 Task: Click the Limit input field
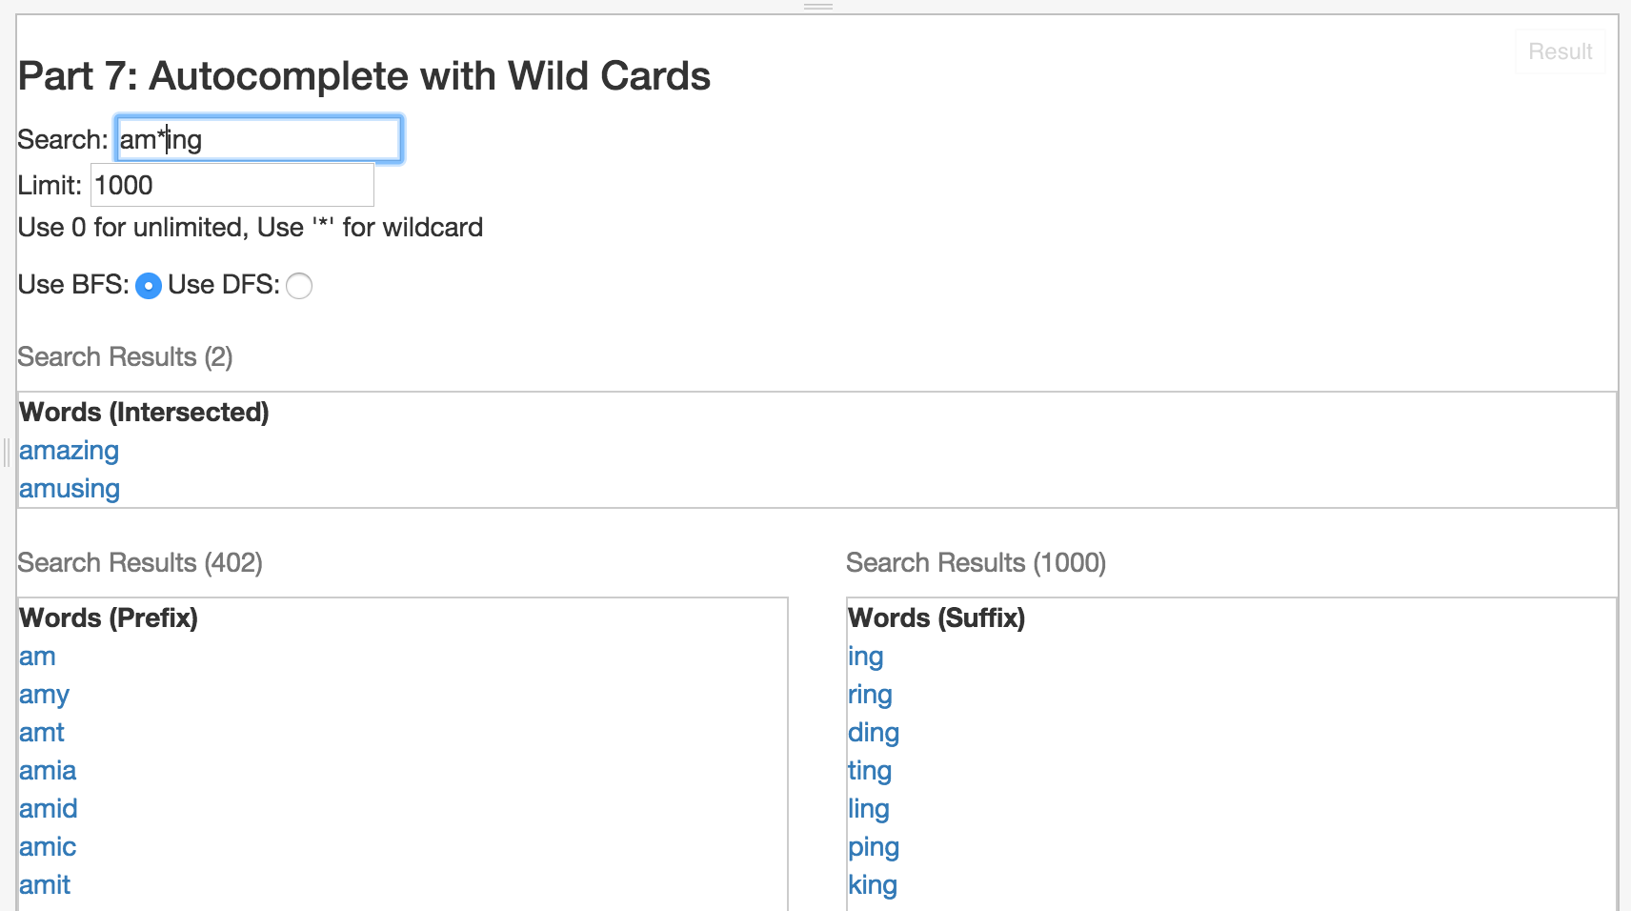[x=232, y=185]
